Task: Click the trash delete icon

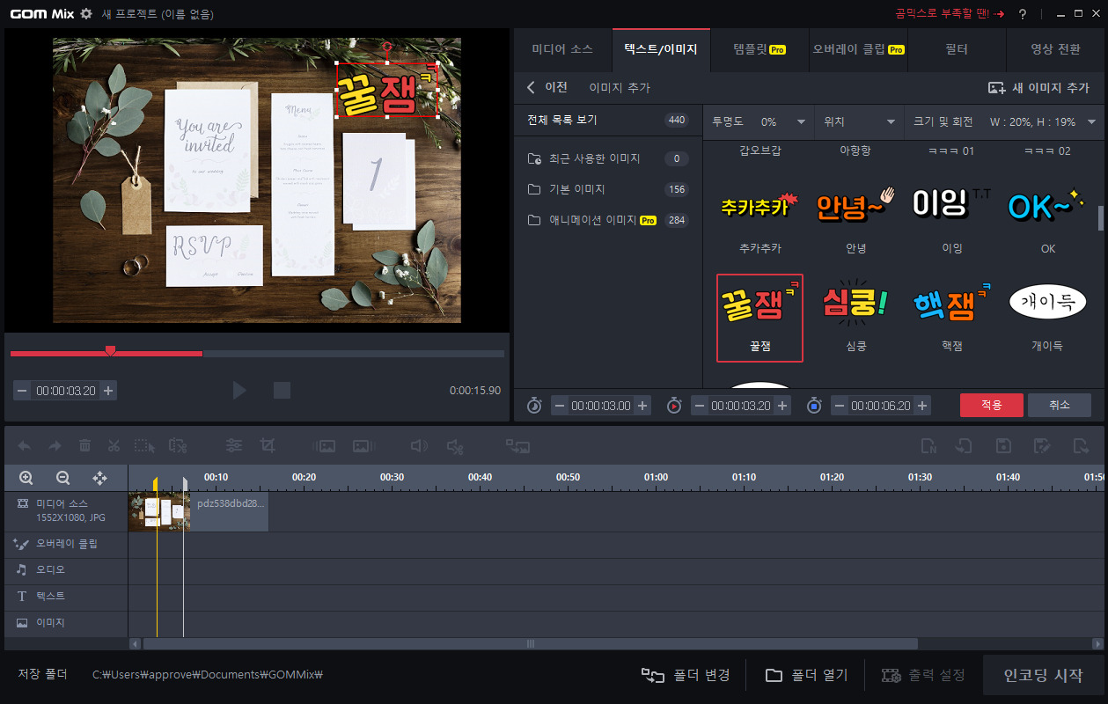Action: 84,446
